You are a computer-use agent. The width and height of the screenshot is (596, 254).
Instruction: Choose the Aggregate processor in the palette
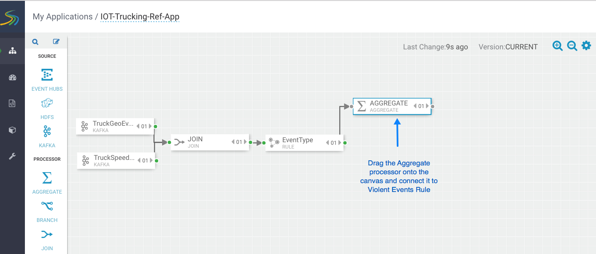pos(47,178)
